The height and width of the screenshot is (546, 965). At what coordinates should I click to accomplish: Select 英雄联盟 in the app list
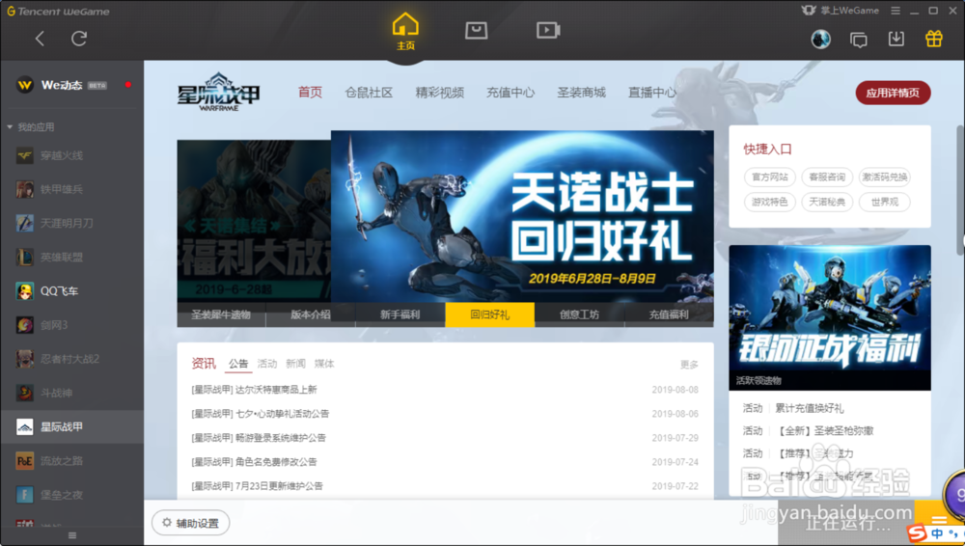click(x=72, y=258)
